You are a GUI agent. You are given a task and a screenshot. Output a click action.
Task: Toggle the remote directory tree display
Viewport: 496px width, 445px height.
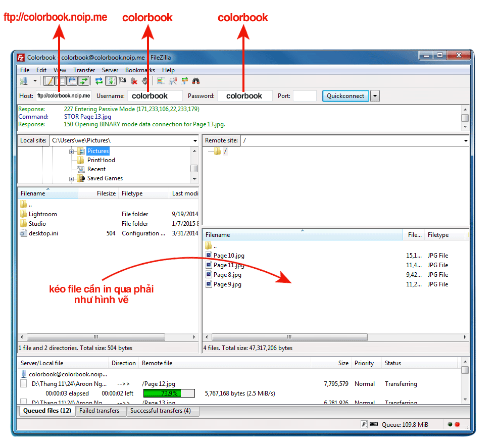(72, 81)
